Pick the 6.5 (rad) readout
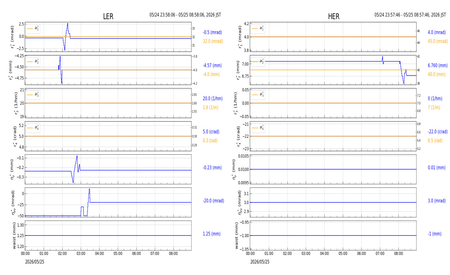 435,141
